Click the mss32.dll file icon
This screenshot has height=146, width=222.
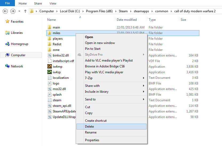pos(50,89)
